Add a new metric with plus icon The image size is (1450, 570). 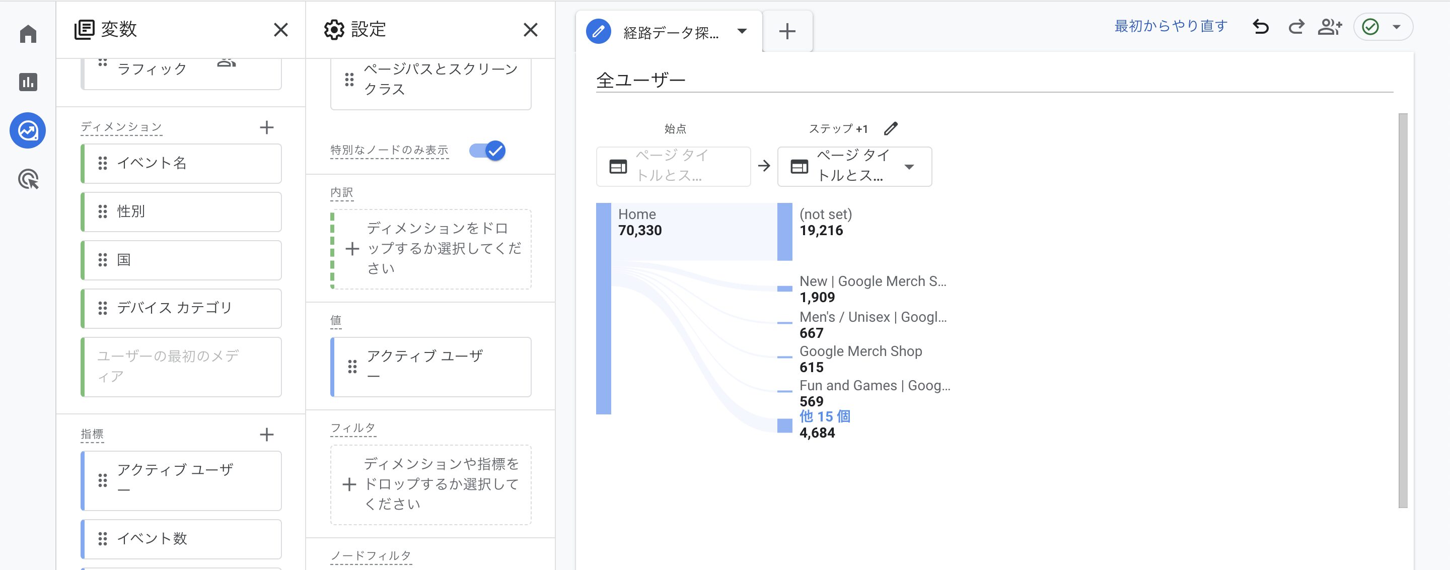(x=267, y=435)
